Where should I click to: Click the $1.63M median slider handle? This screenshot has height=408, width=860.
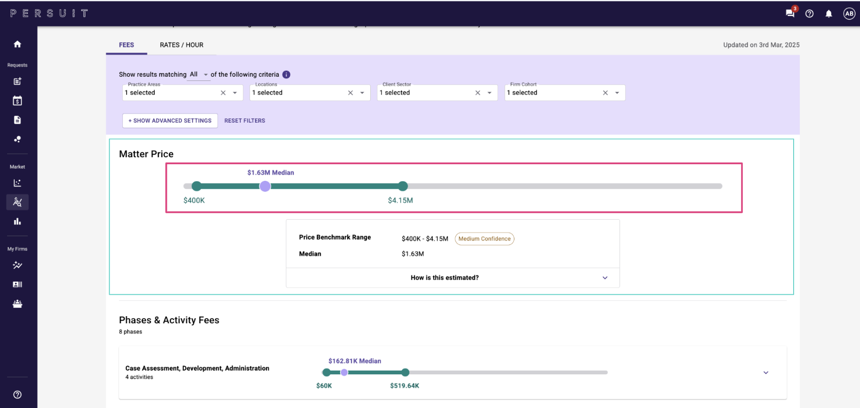(x=265, y=186)
